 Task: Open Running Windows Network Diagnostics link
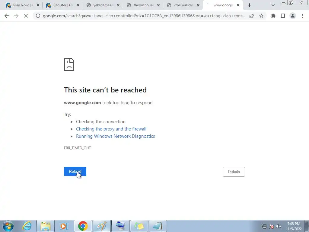pos(116,136)
